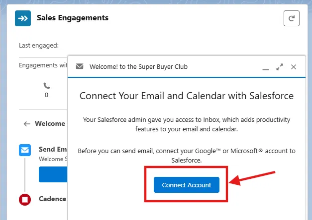
Task: Click the red cadence end icon
Action: [25, 200]
